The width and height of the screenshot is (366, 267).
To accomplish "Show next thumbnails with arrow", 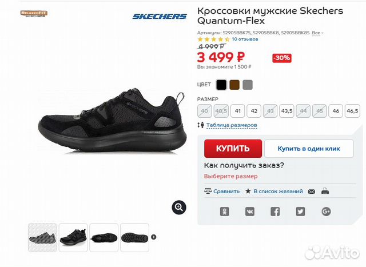I will pos(154,237).
